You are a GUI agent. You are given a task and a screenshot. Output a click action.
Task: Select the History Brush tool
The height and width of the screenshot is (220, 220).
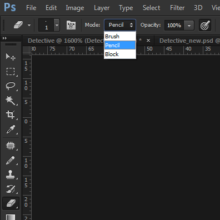11,189
